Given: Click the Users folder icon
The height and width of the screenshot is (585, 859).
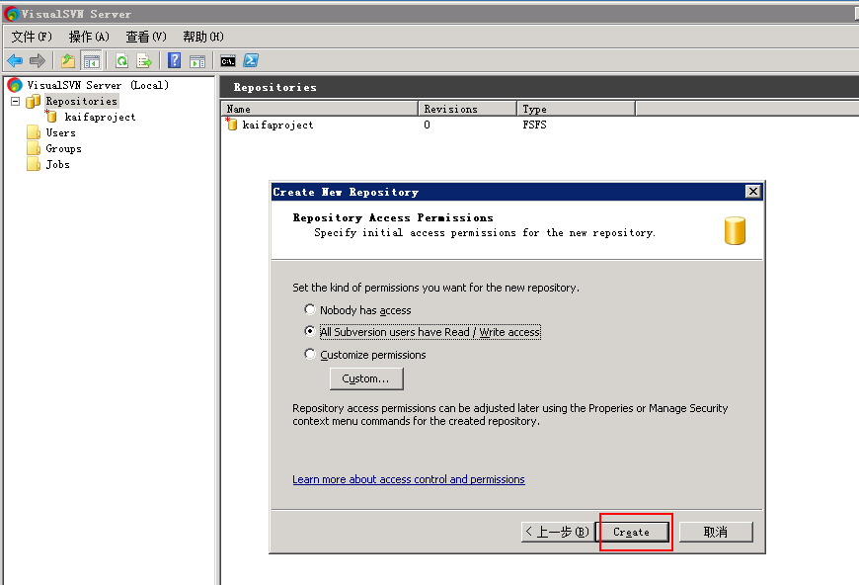Looking at the screenshot, I should tap(34, 132).
